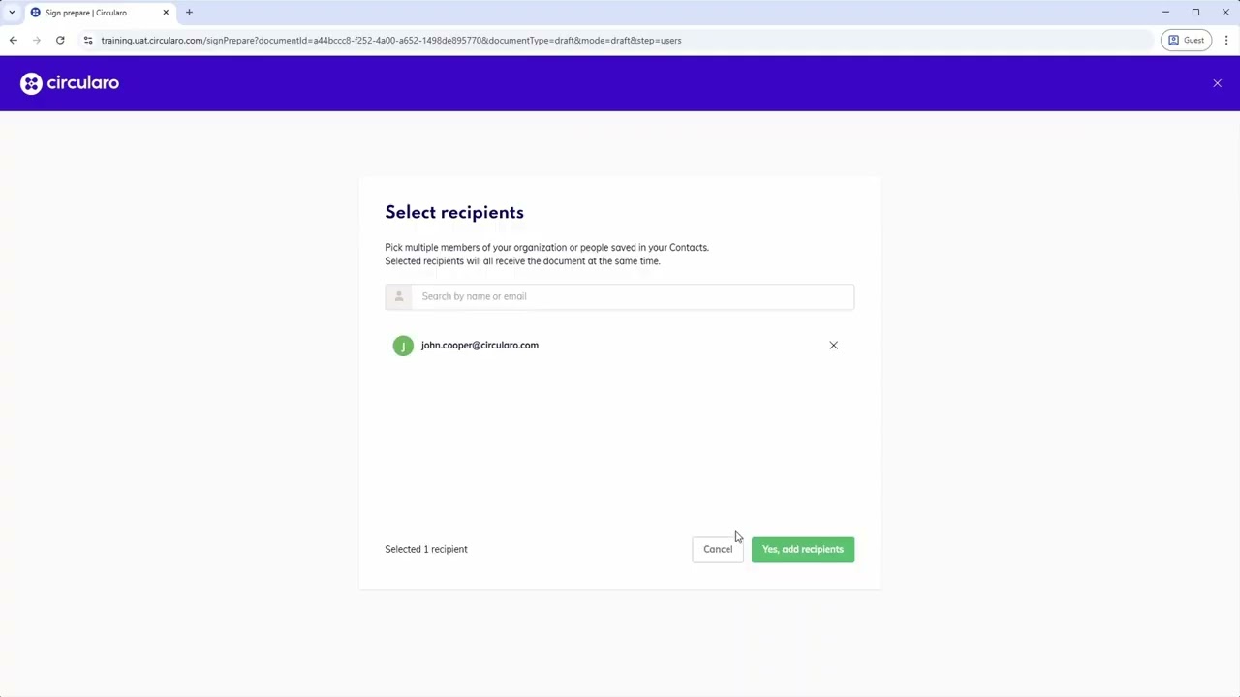Minimize the browser window
1240x697 pixels.
point(1165,13)
